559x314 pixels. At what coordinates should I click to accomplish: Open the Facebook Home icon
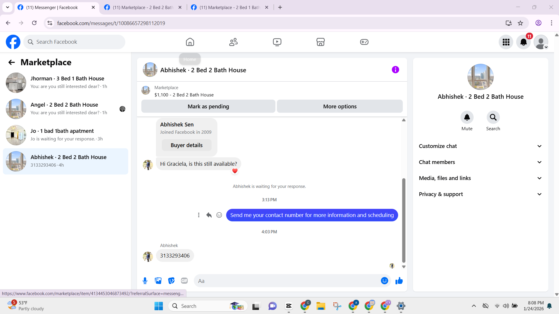coord(190,42)
